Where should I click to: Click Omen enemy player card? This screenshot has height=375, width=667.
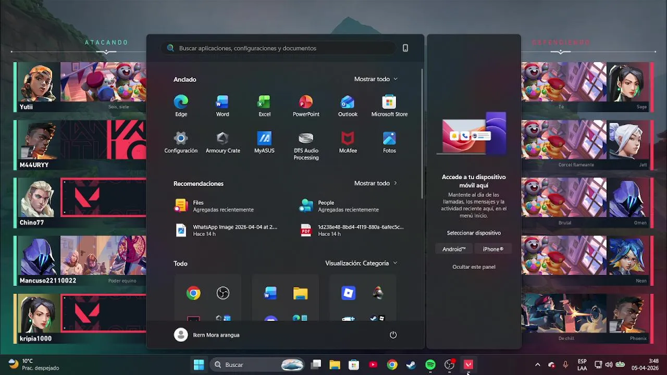coord(587,203)
